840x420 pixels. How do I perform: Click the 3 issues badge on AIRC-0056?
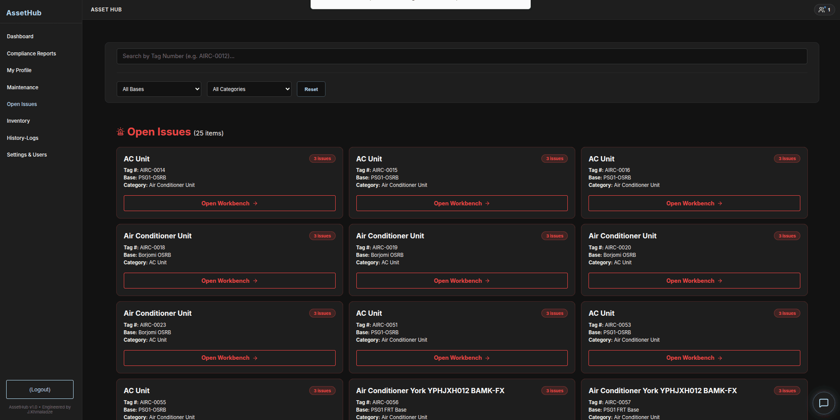pos(555,391)
